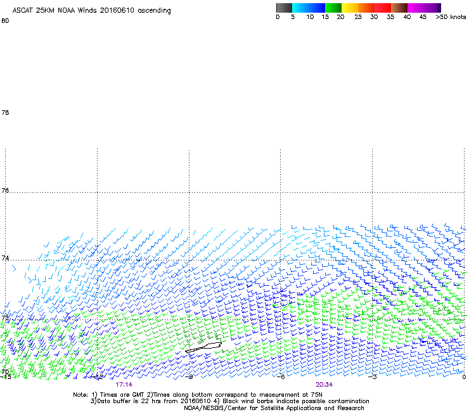This screenshot has height=412, width=469.
Task: Click the '10' legend tick label
Action: pyautogui.click(x=310, y=17)
